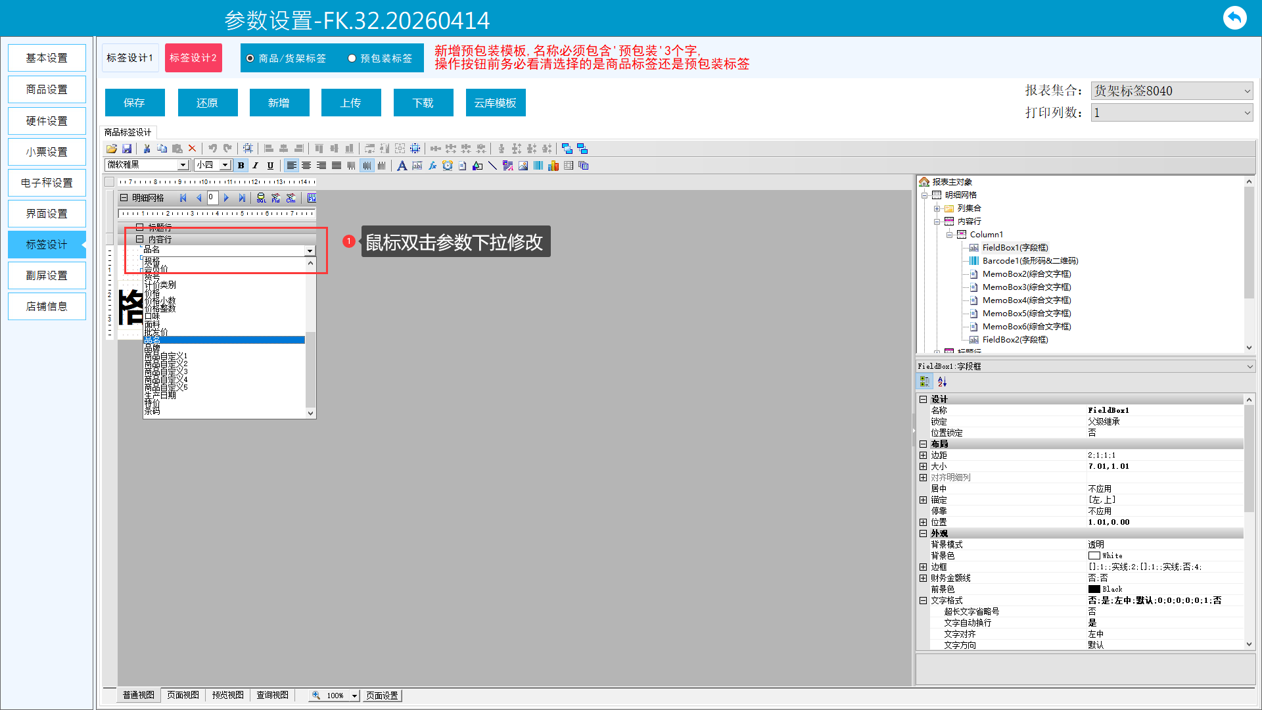
Task: Open the 报表集合 dropdown
Action: tap(1247, 91)
